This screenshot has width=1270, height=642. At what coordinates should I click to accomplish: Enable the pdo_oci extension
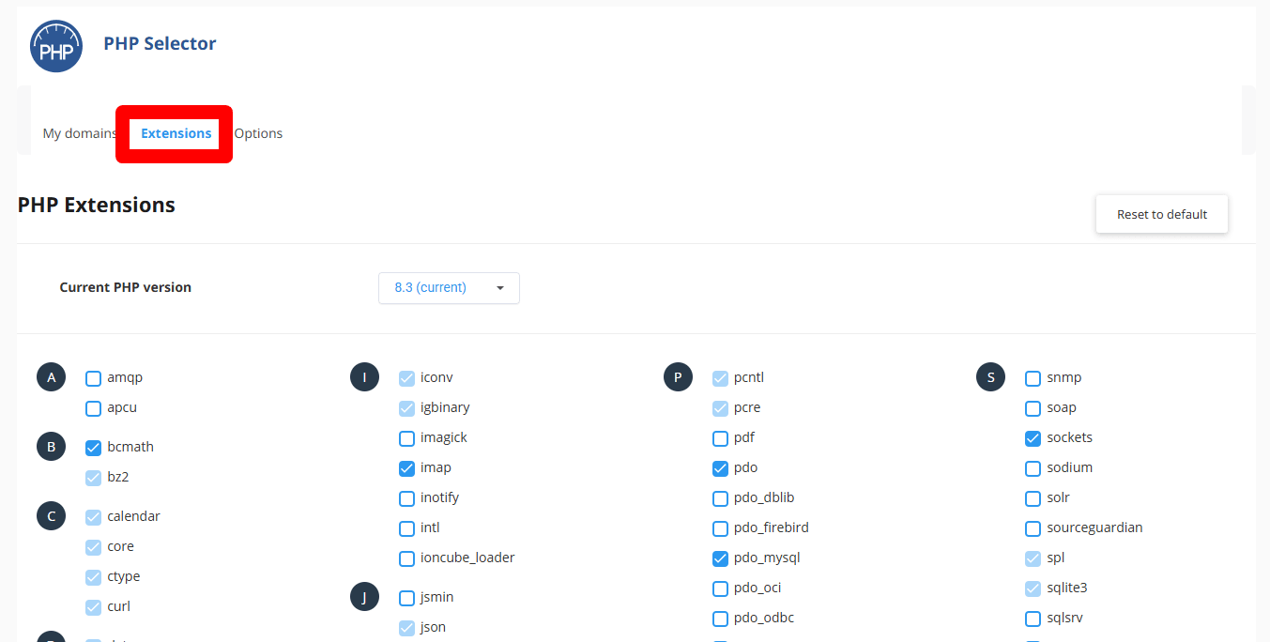click(x=720, y=589)
